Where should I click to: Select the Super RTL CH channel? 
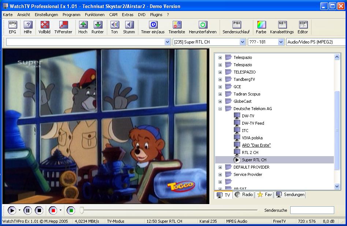(254, 160)
